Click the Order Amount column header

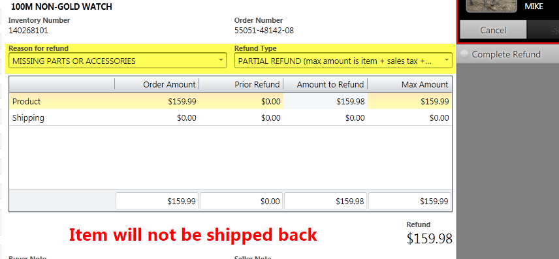click(157, 84)
